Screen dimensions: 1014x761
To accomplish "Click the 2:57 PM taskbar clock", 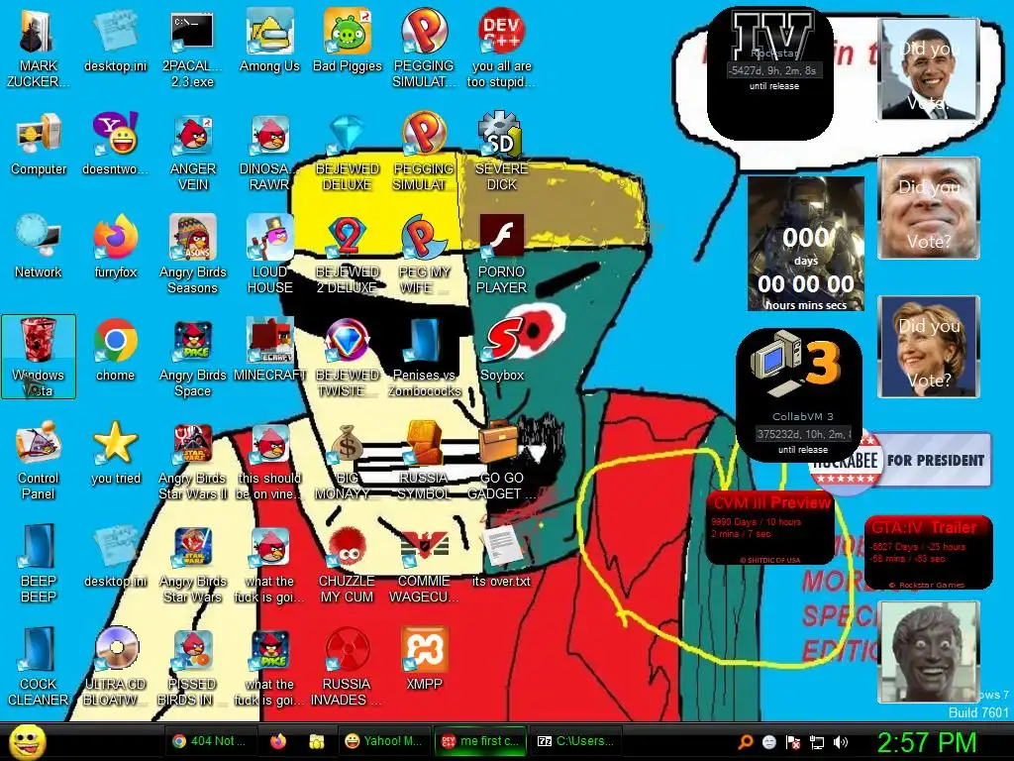I will (x=926, y=741).
